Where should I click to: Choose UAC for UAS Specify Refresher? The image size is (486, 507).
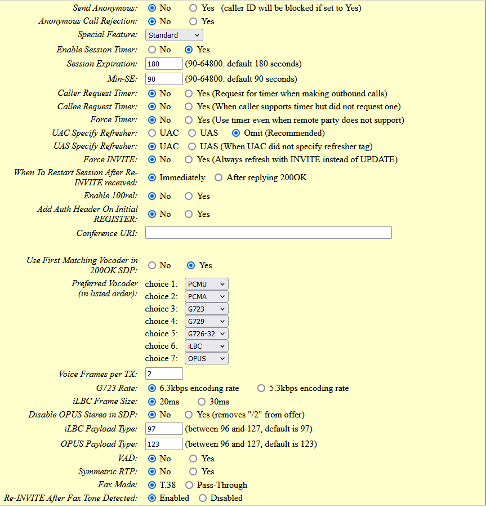pos(152,146)
